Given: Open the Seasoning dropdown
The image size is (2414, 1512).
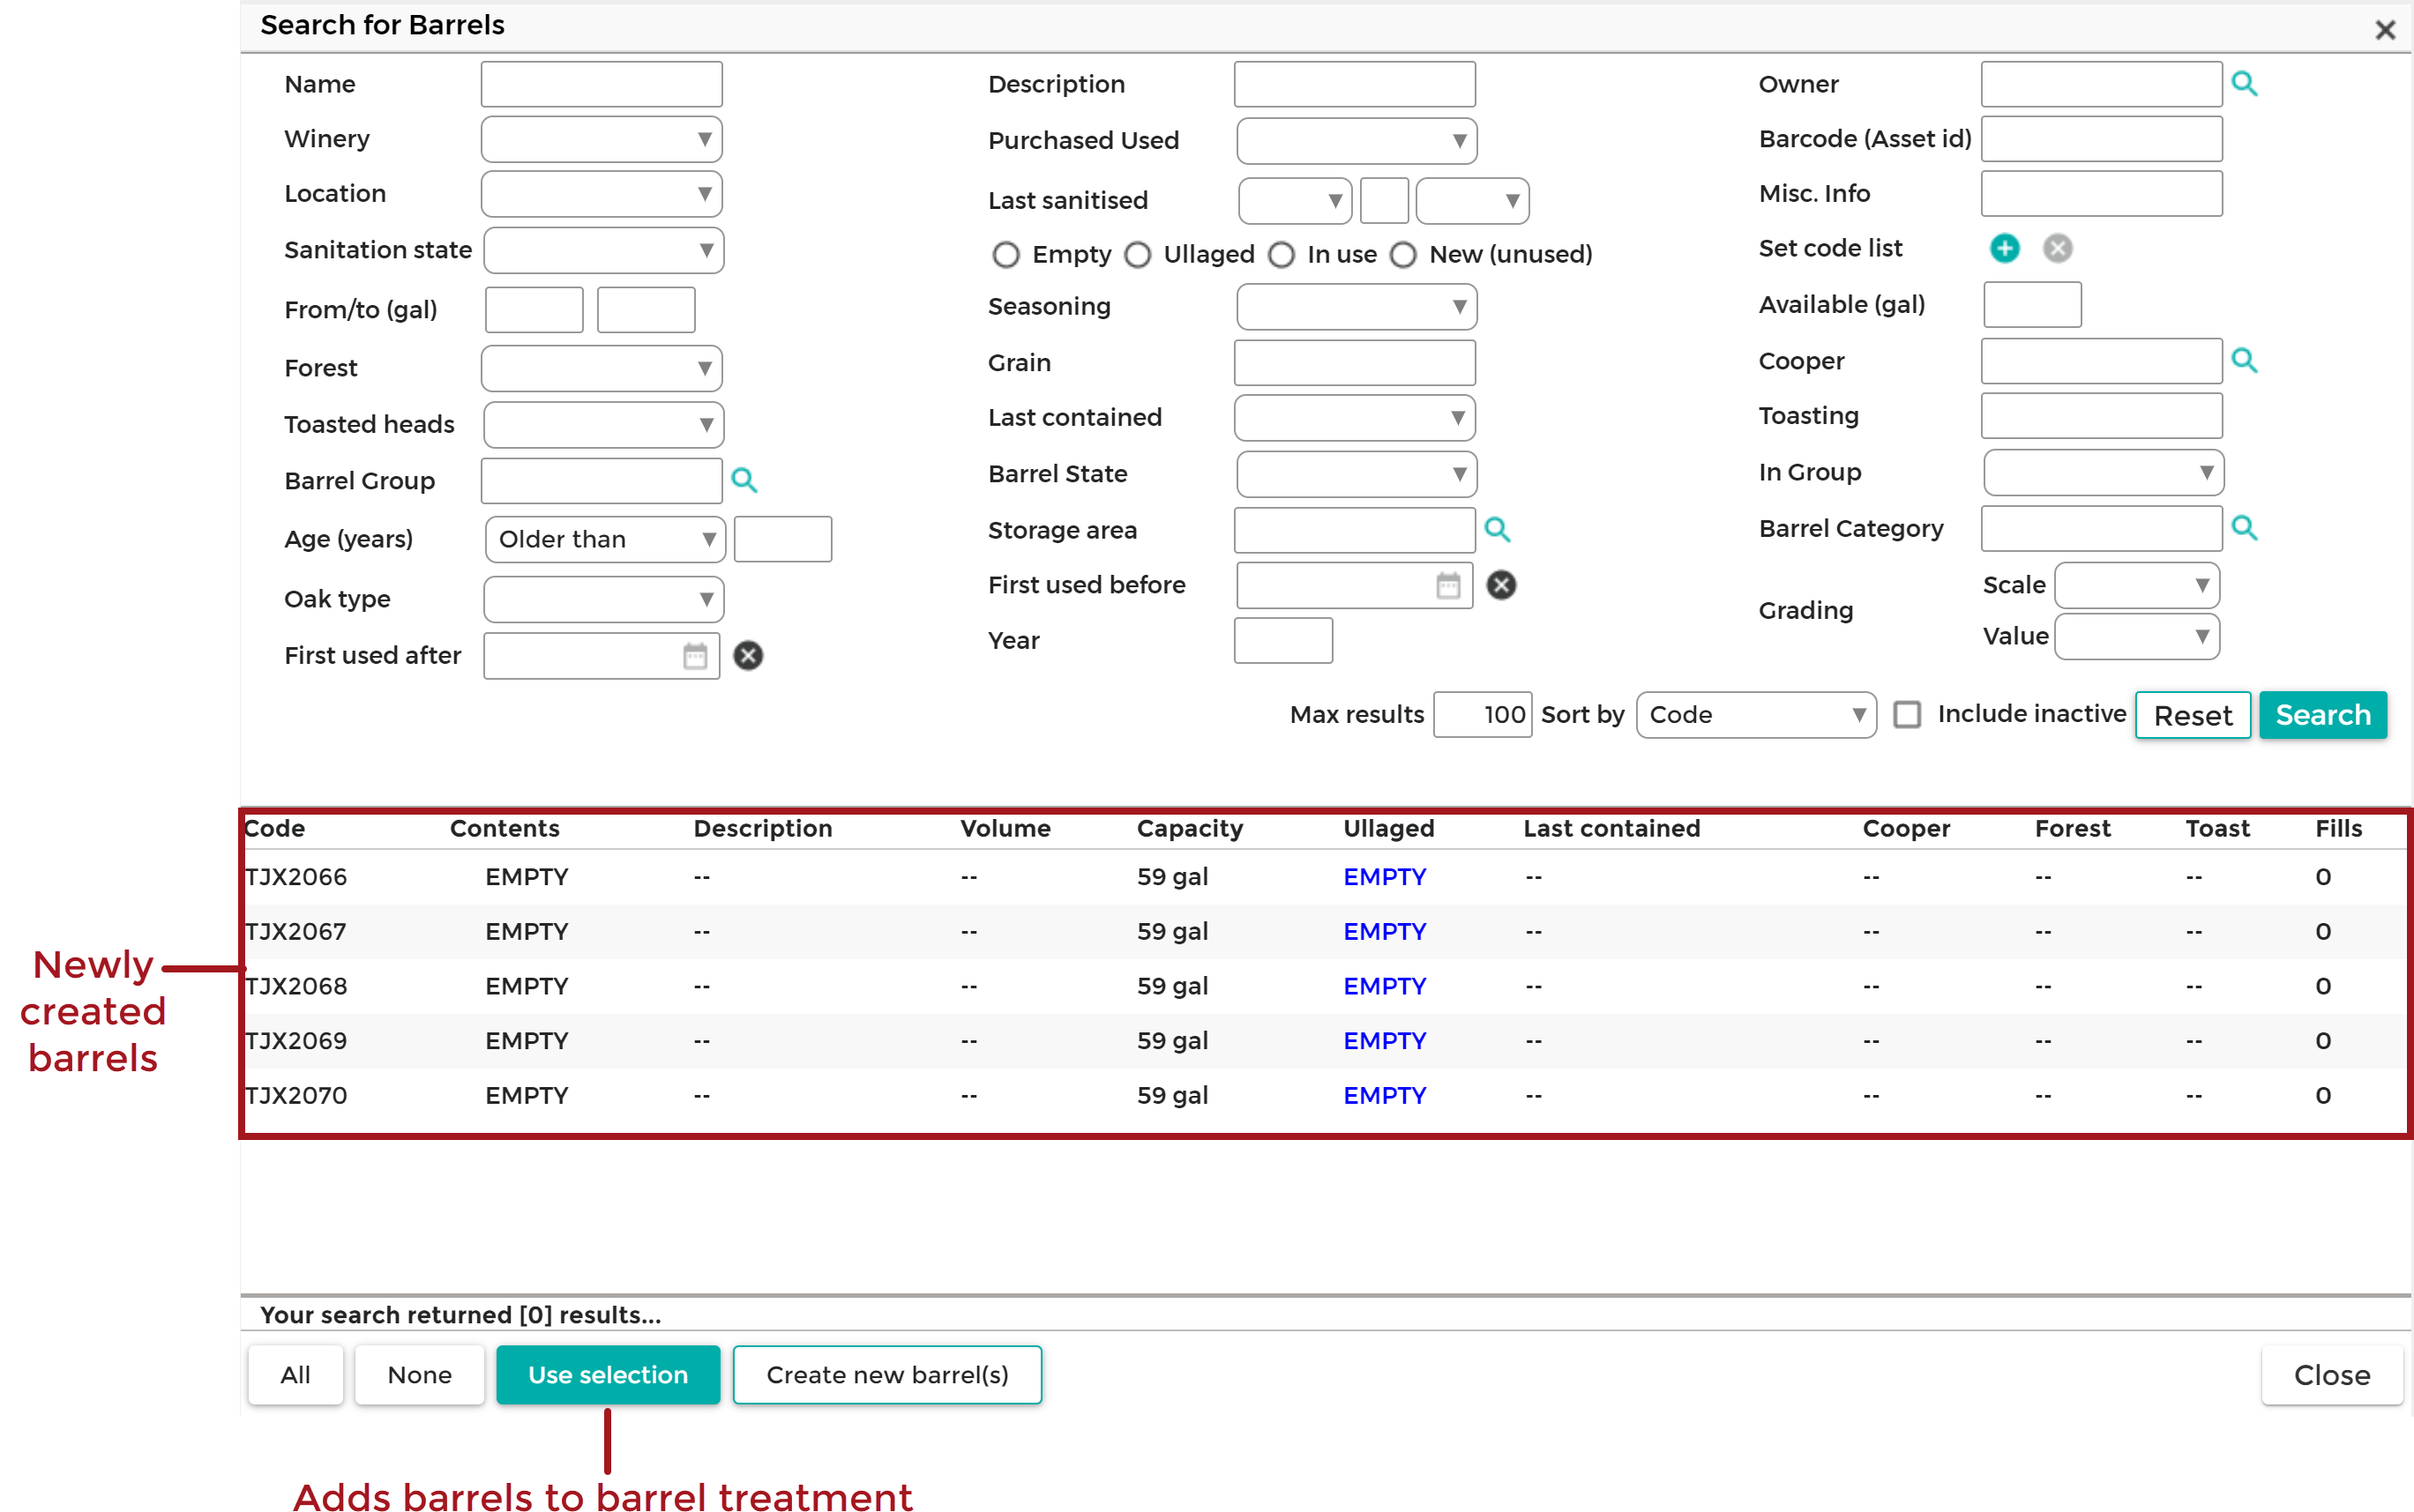Looking at the screenshot, I should pyautogui.click(x=1356, y=307).
